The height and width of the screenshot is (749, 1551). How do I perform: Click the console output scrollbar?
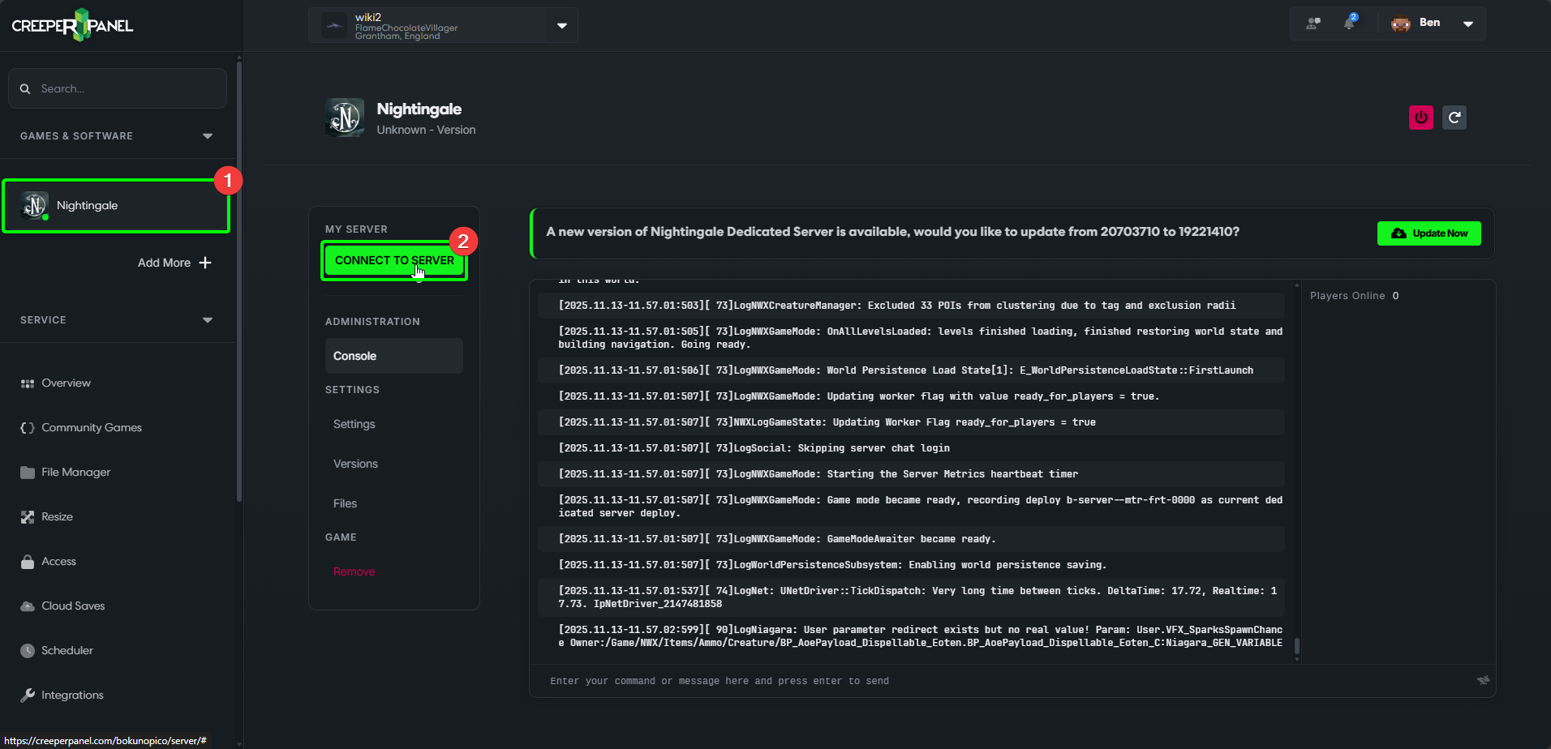point(1296,470)
